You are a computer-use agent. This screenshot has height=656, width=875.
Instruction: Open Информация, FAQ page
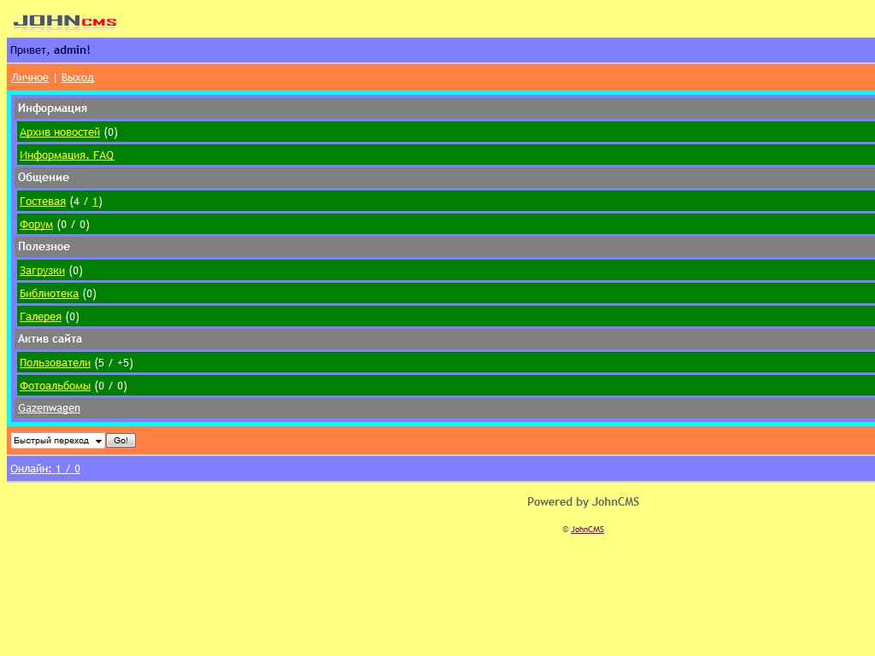(67, 155)
